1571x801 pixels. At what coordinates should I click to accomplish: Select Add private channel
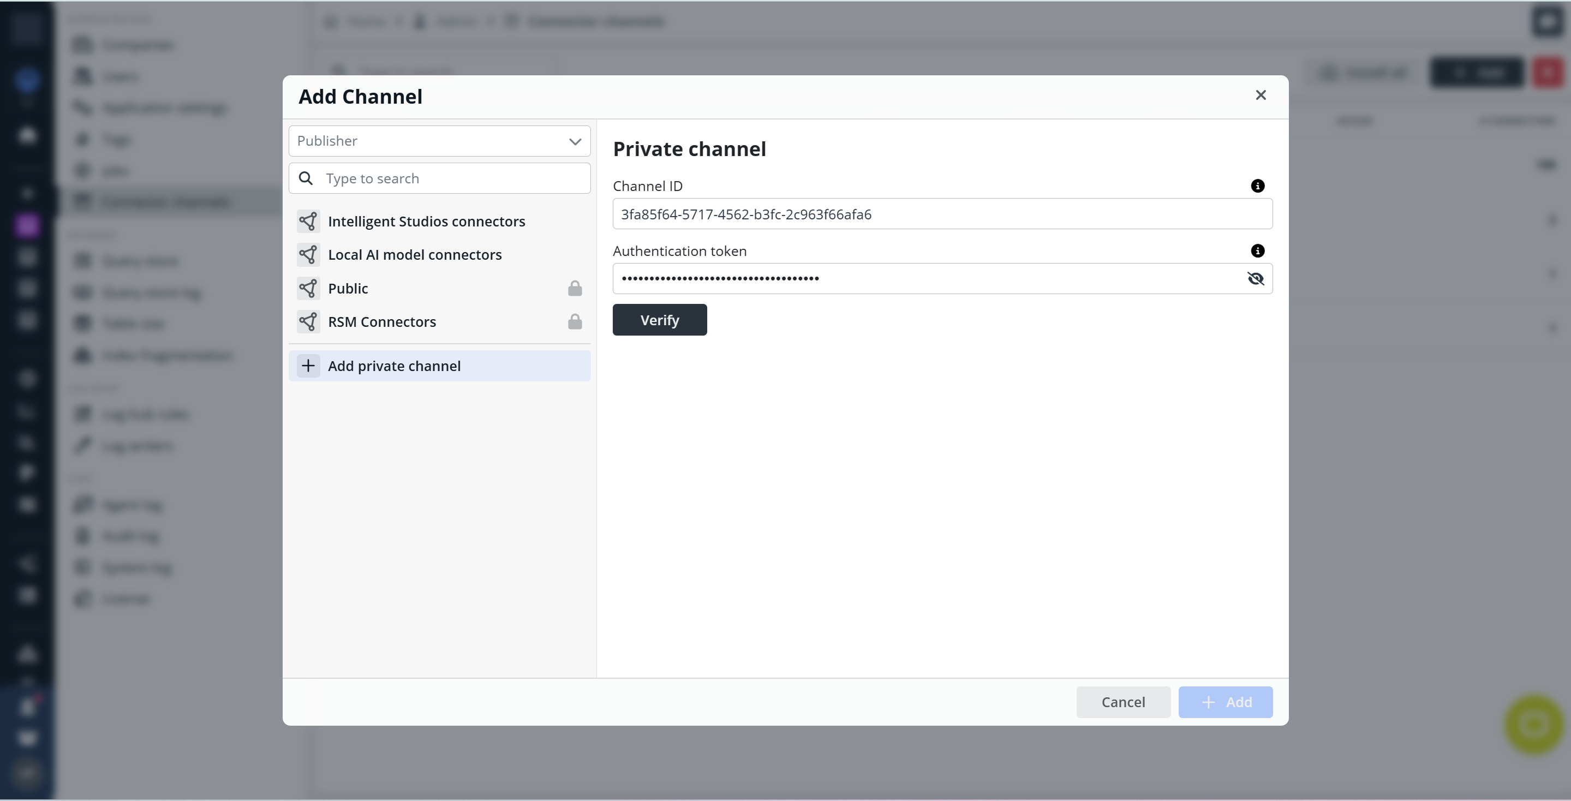tap(394, 366)
